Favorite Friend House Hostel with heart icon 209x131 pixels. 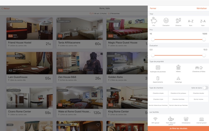48,21
